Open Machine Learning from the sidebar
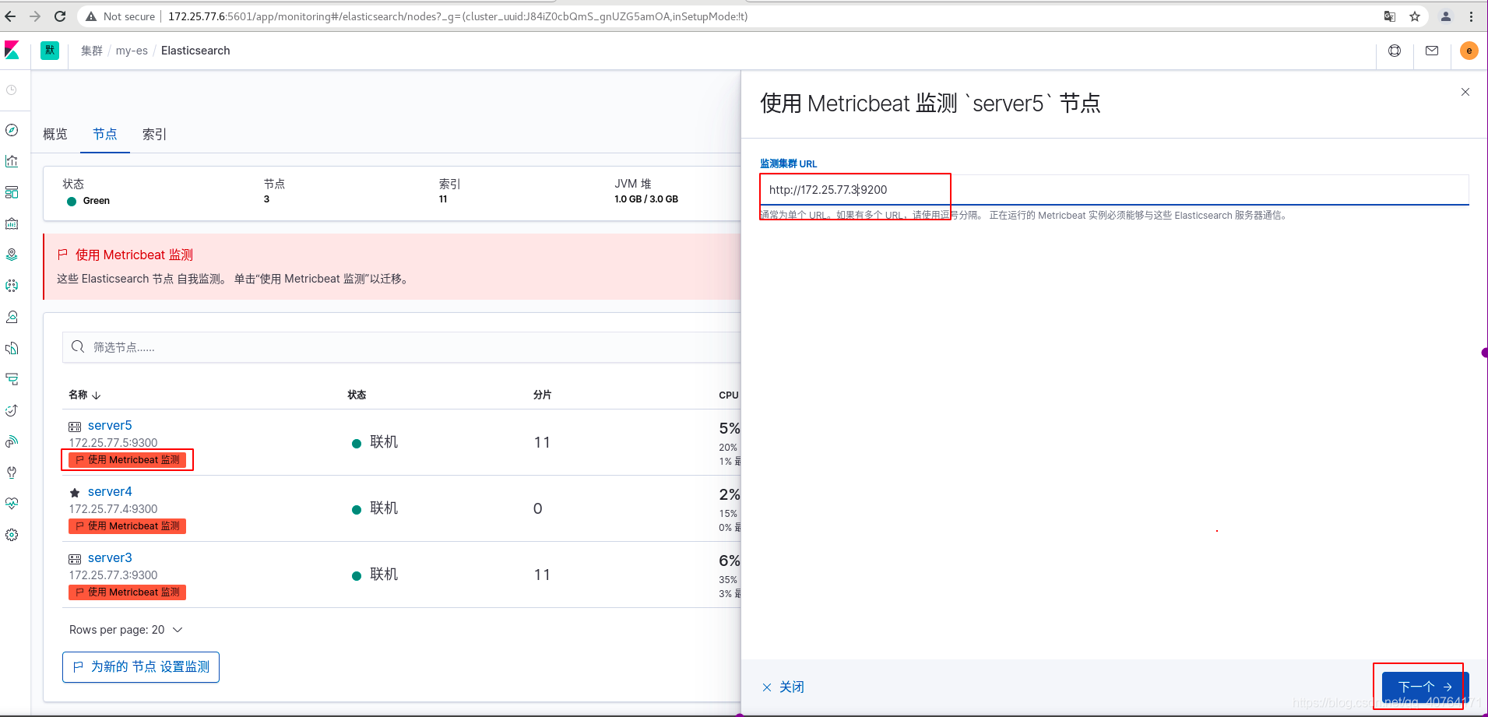Viewport: 1488px width, 717px height. coord(12,286)
